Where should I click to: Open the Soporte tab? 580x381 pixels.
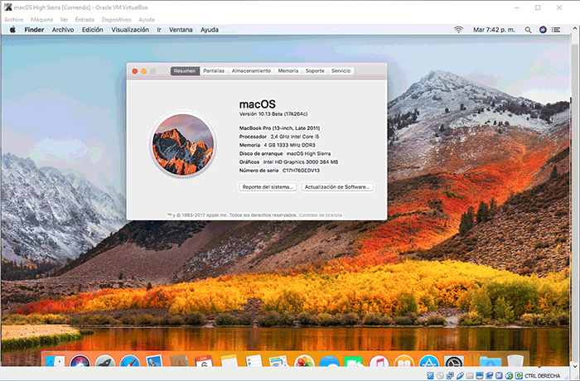(315, 70)
